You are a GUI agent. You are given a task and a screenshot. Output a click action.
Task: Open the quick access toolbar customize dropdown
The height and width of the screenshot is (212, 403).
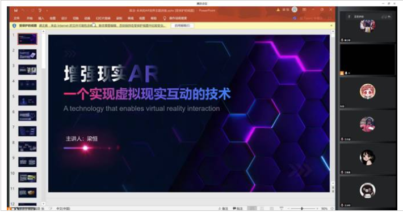(x=47, y=11)
